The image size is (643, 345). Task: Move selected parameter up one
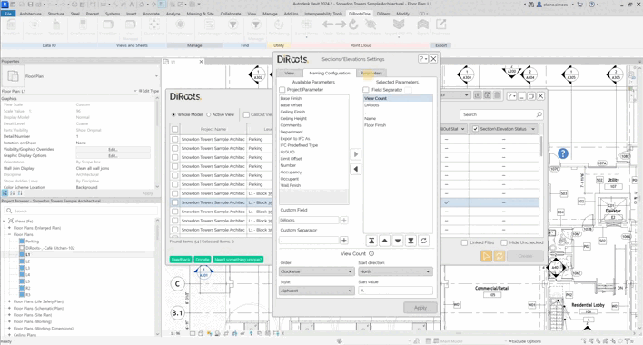click(x=384, y=241)
